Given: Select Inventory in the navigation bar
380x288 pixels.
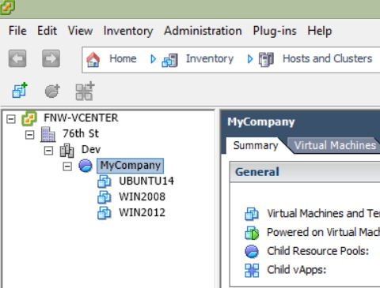Looking at the screenshot, I should click(x=210, y=58).
